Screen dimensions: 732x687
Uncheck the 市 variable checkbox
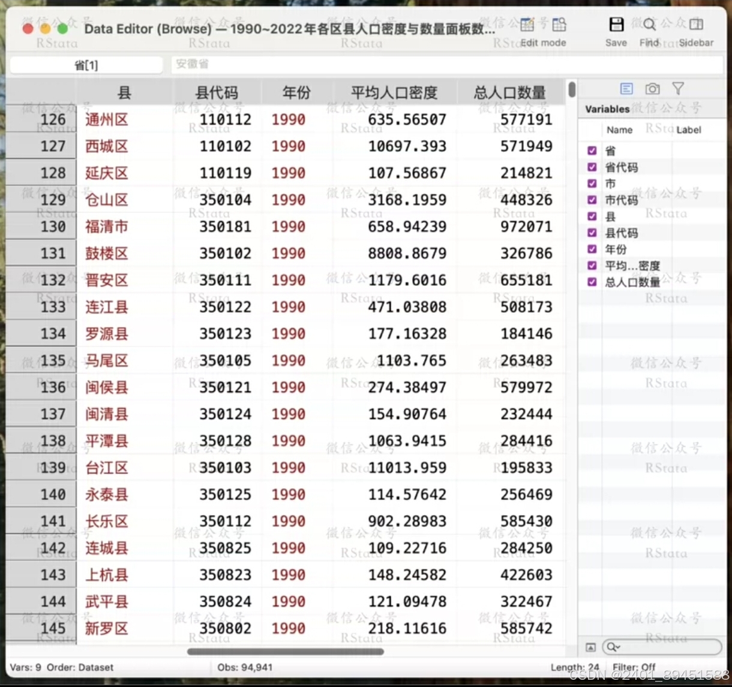coord(592,183)
